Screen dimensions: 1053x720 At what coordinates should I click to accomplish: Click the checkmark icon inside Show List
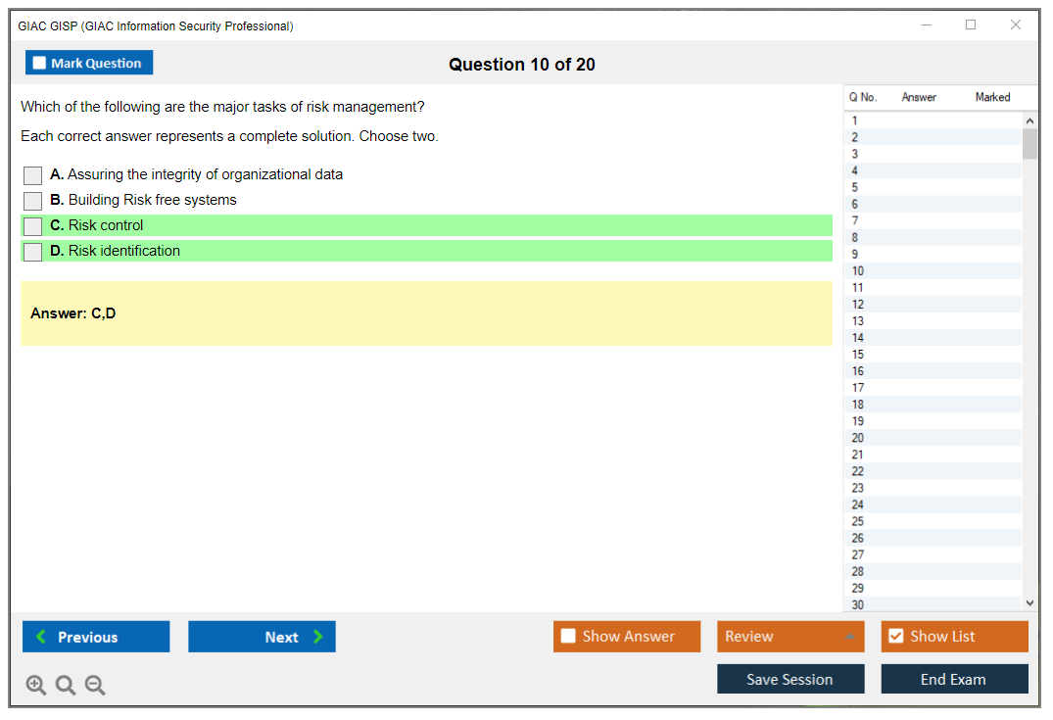pyautogui.click(x=895, y=636)
